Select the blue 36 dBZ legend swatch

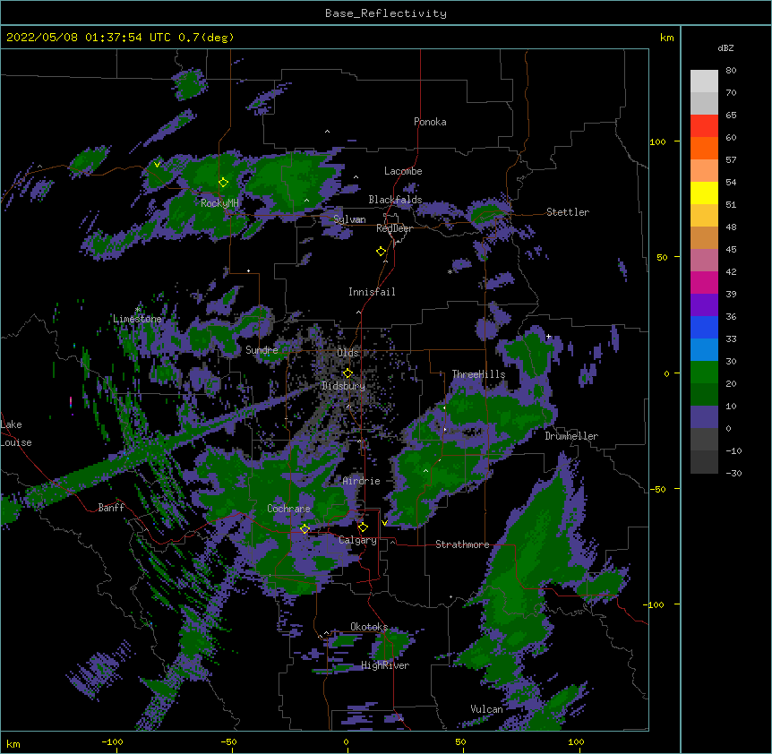[x=704, y=327]
